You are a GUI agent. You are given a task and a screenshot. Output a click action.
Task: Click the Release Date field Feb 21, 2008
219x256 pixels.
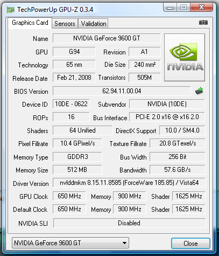74,78
